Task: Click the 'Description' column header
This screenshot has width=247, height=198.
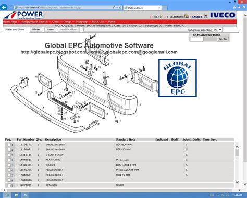Action: [x=53, y=139]
